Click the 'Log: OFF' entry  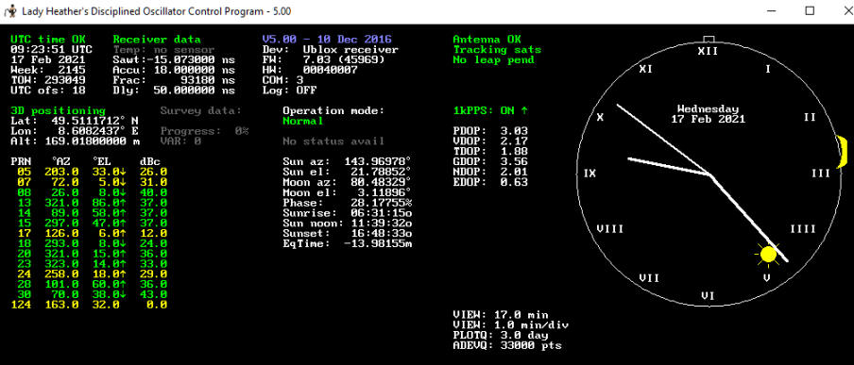click(x=289, y=91)
